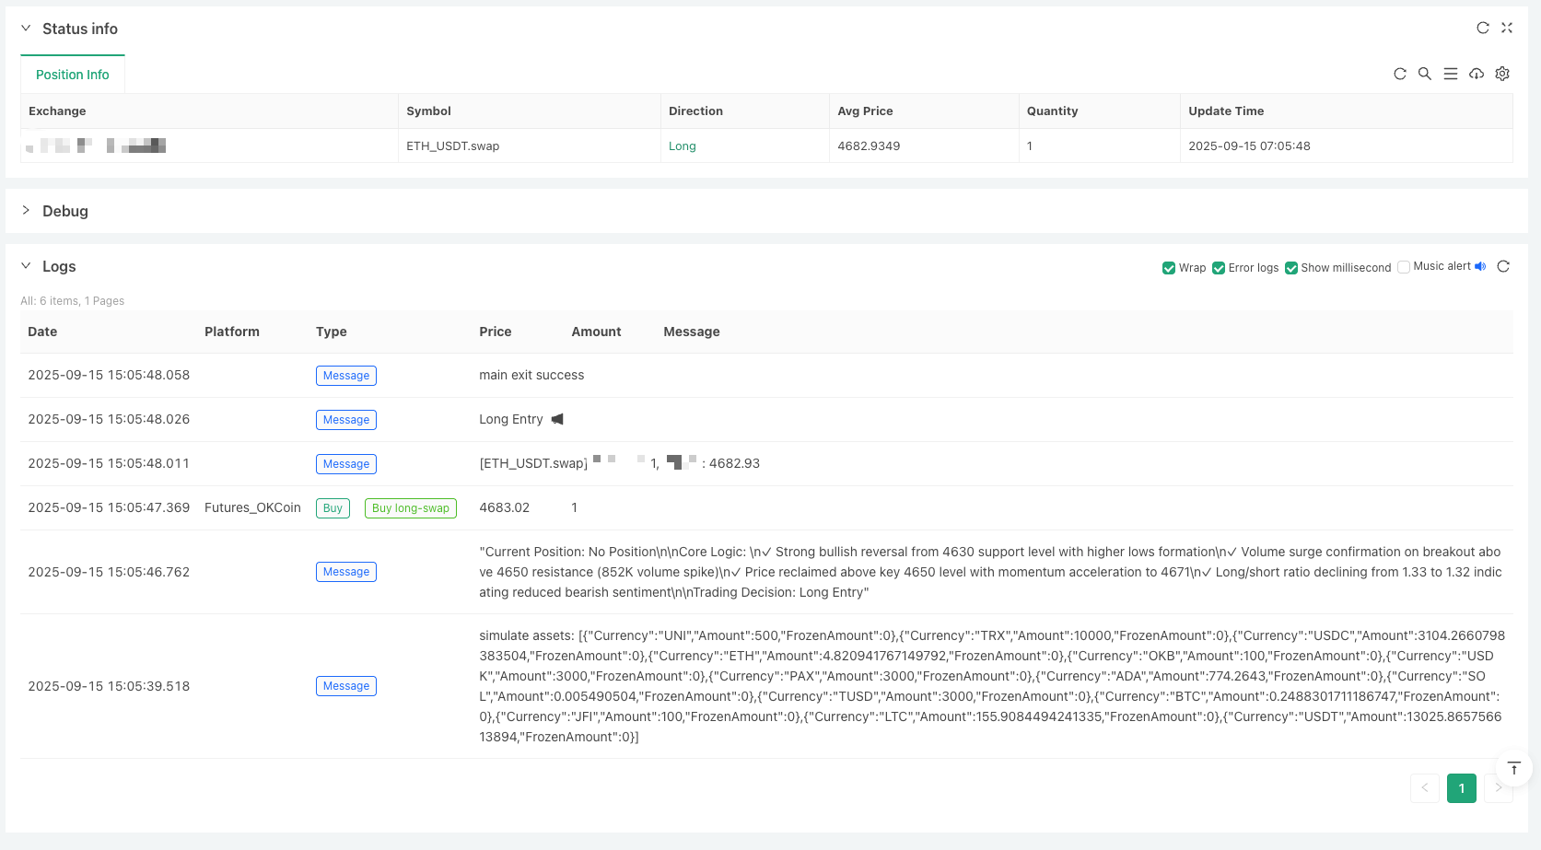Open the column list icon in Position Info
Screen dimensions: 1541x850
tap(1451, 74)
